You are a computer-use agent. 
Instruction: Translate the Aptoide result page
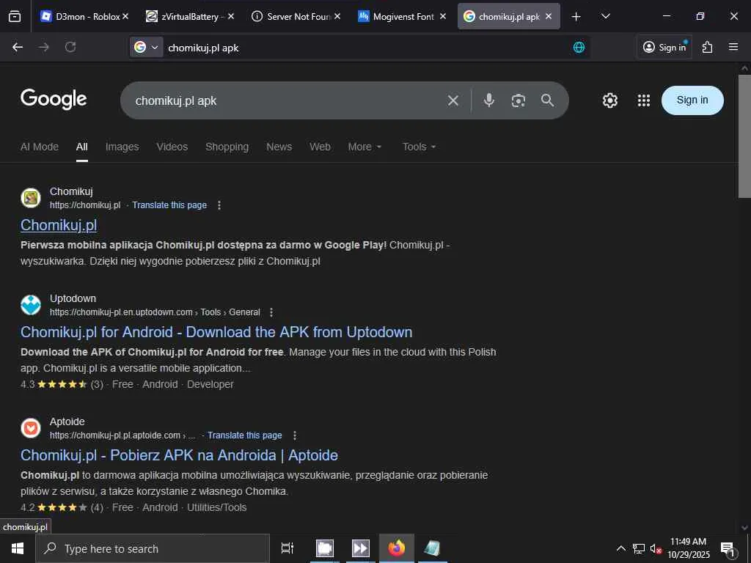click(x=245, y=435)
